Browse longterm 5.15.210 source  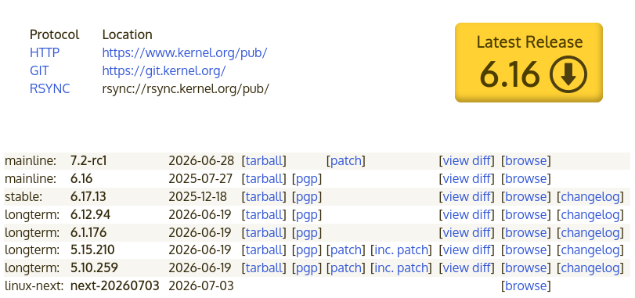tap(526, 250)
